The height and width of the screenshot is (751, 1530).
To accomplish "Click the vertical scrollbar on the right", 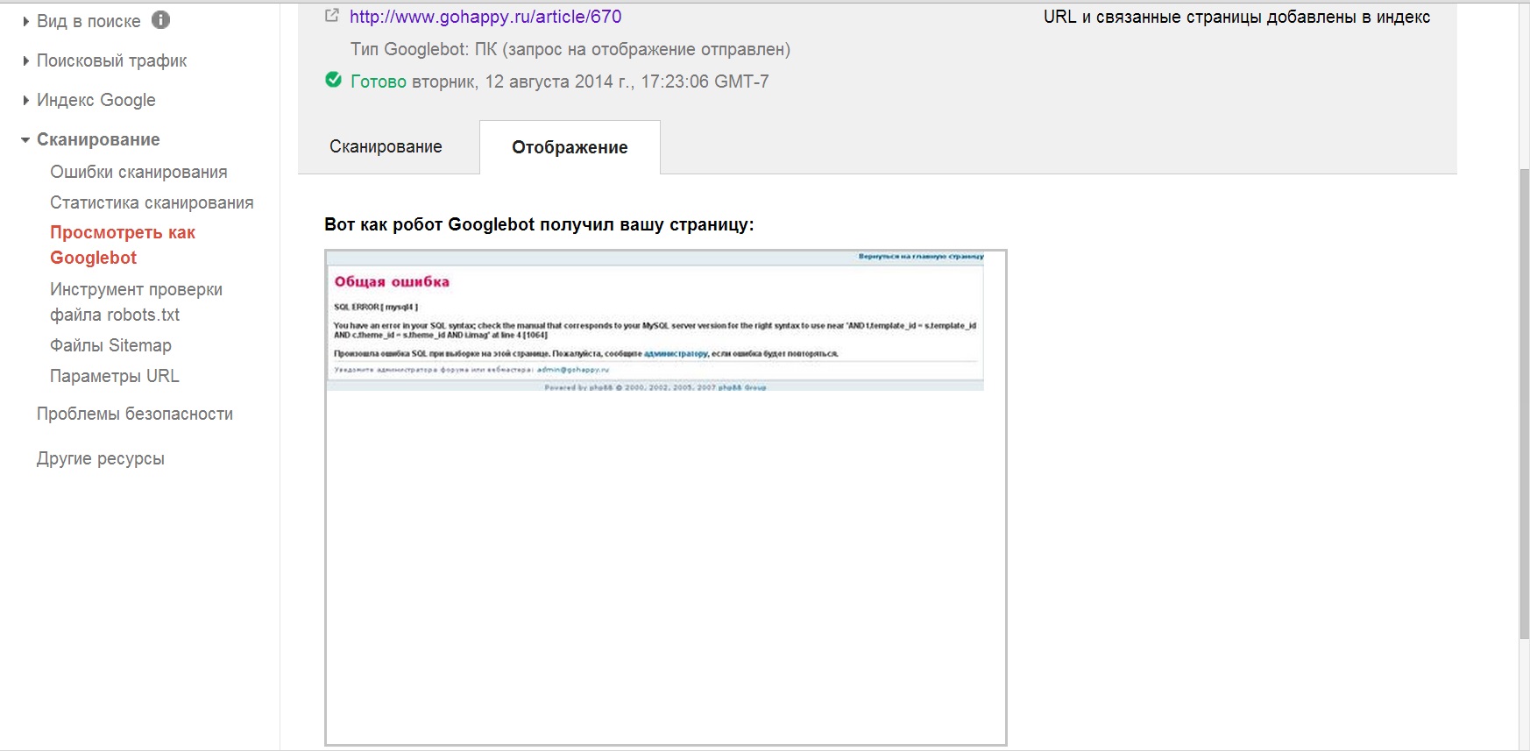I will tap(1524, 401).
